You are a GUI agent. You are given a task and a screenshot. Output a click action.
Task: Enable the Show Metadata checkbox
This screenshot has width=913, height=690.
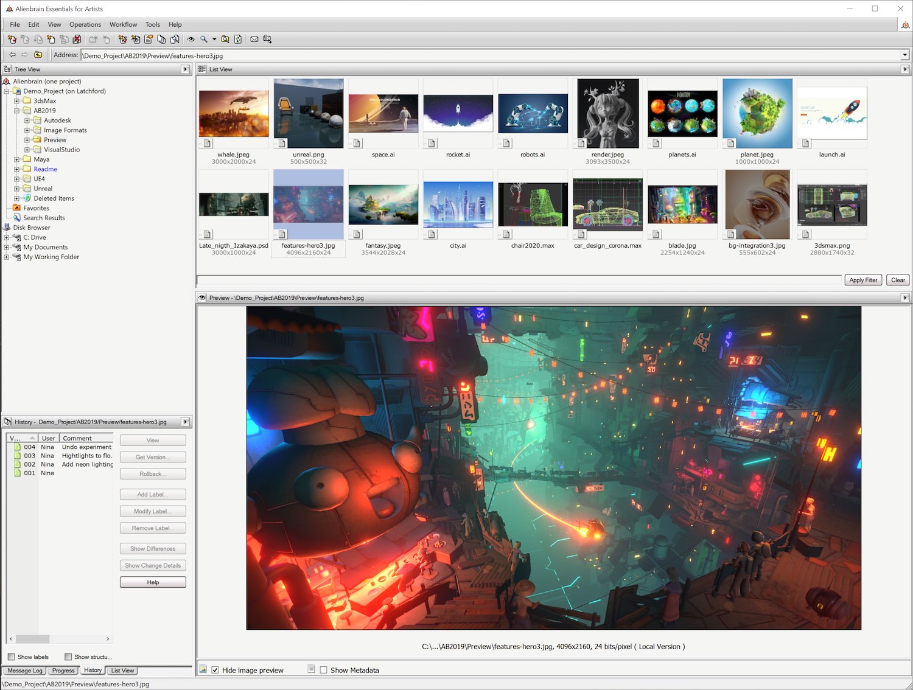pyautogui.click(x=323, y=670)
